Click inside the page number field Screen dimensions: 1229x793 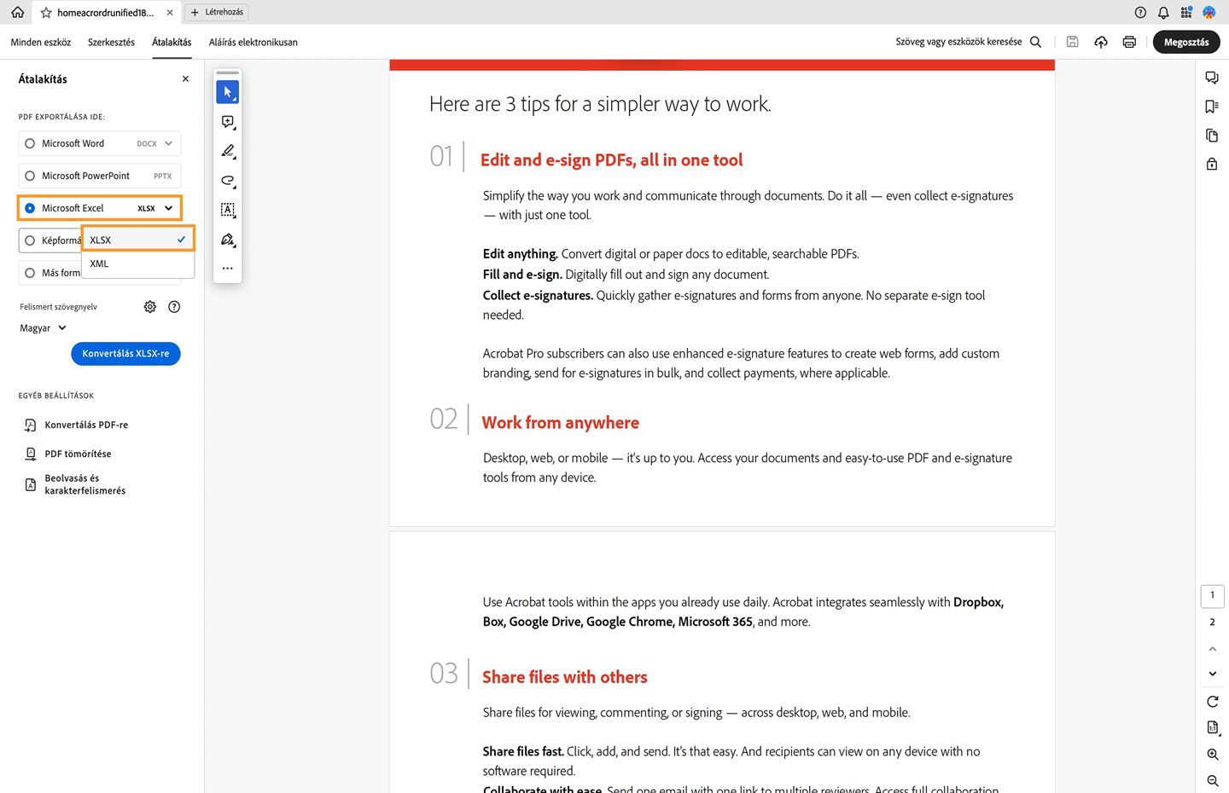[x=1212, y=595]
